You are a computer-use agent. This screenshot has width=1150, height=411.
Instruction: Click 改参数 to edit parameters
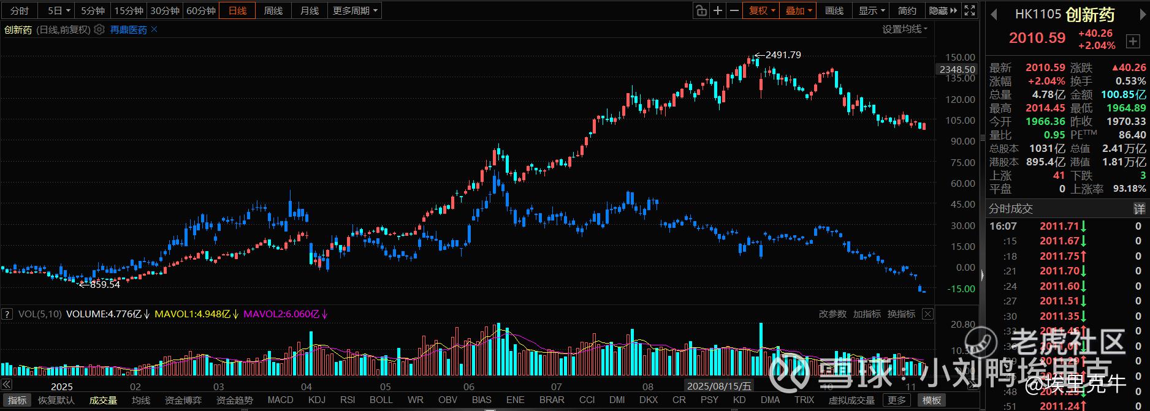(x=832, y=314)
